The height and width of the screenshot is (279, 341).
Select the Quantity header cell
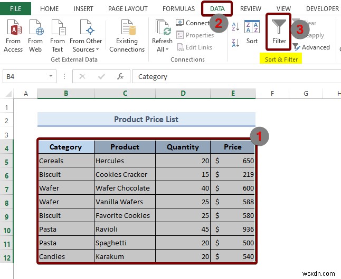pyautogui.click(x=183, y=147)
